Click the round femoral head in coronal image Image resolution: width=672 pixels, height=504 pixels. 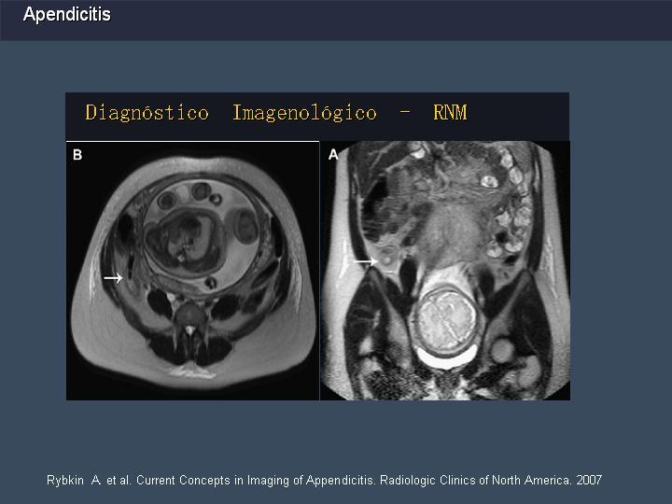click(x=503, y=350)
